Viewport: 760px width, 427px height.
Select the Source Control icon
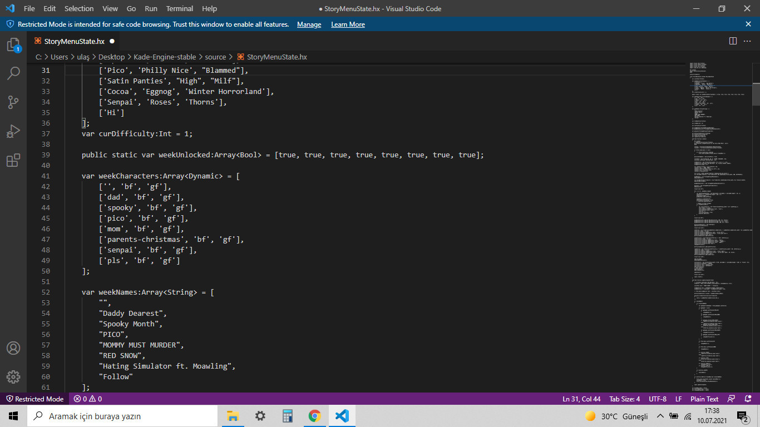click(13, 102)
